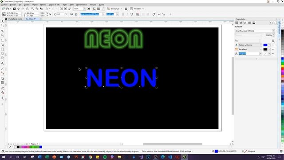Expand more options arrow below Carácter section
This screenshot has width=284, height=160.
click(x=256, y=59)
